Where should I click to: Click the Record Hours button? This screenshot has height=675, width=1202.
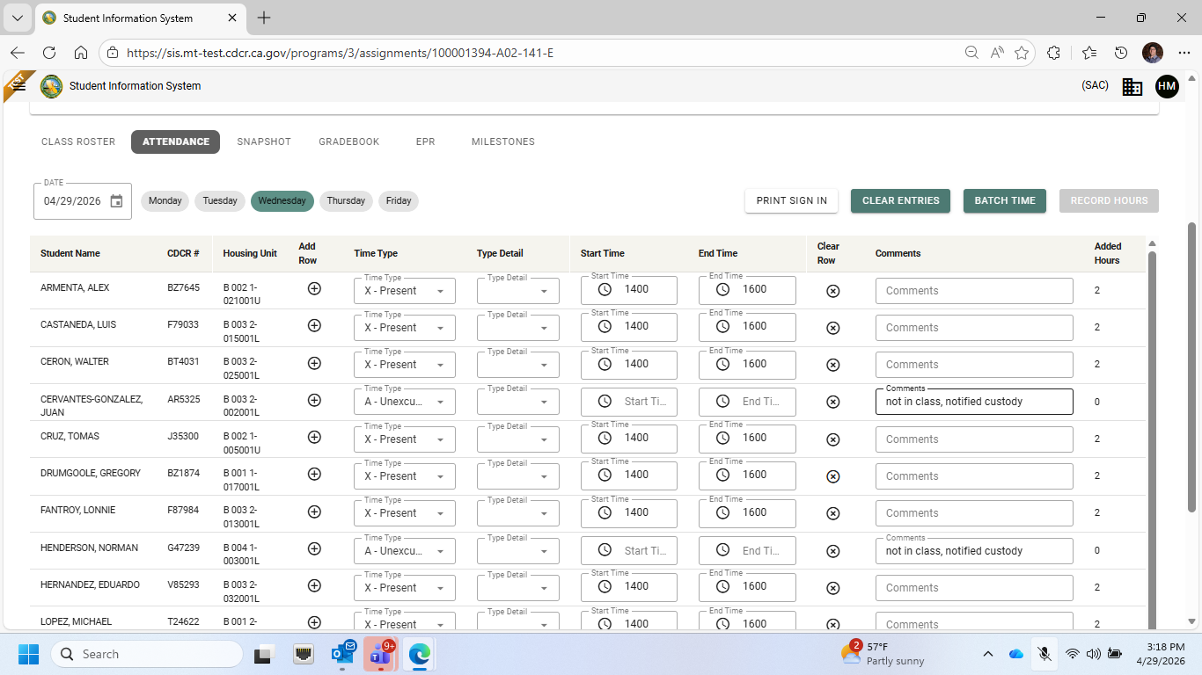(x=1109, y=200)
